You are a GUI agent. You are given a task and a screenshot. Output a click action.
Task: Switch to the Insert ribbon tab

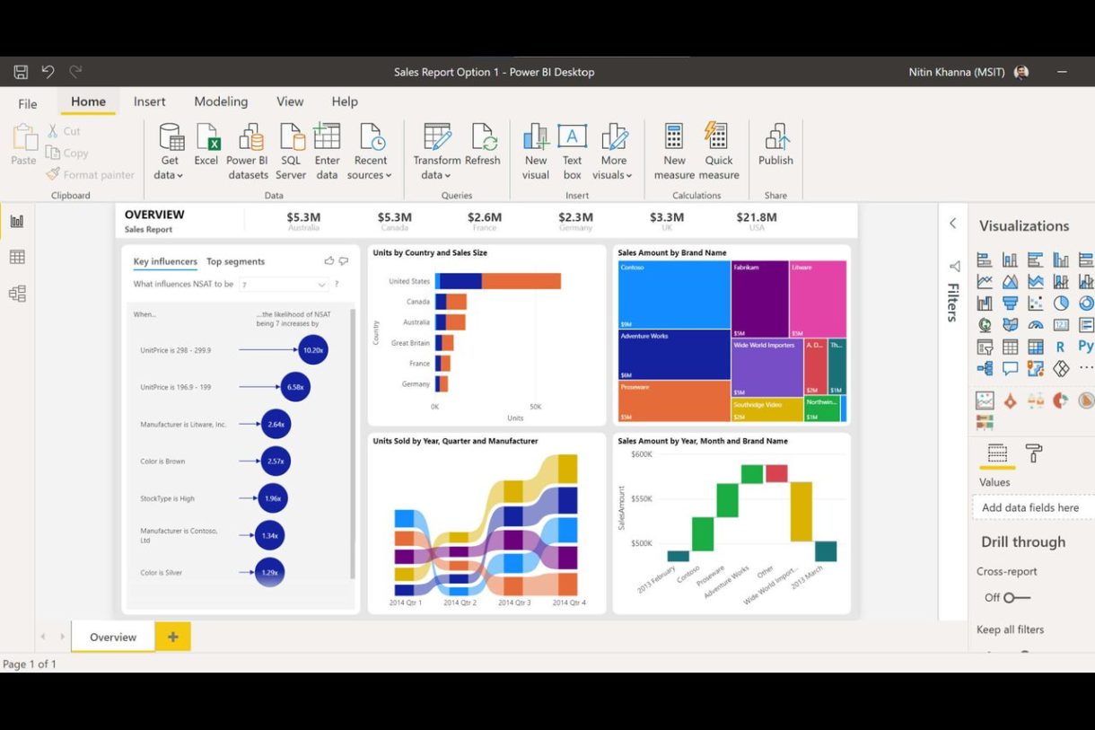pos(150,101)
